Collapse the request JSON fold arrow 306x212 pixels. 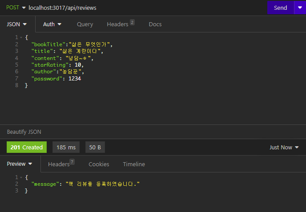point(21,37)
